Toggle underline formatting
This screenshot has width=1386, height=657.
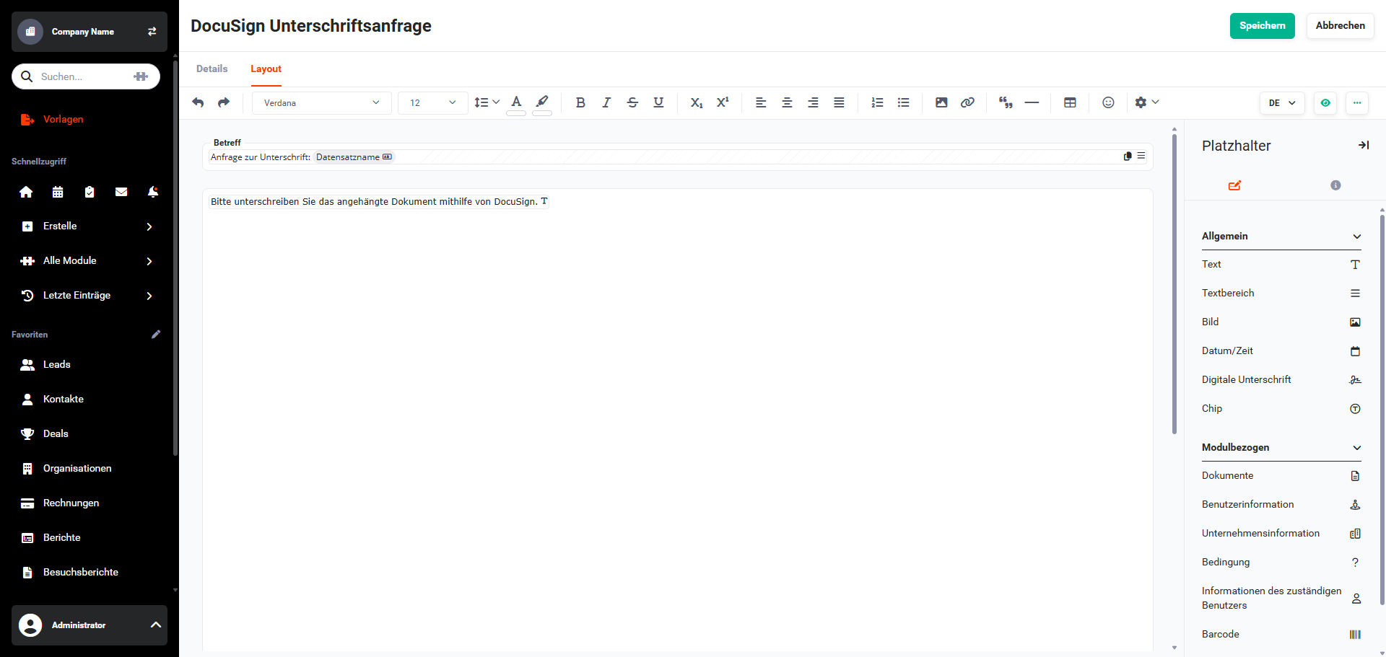(658, 102)
